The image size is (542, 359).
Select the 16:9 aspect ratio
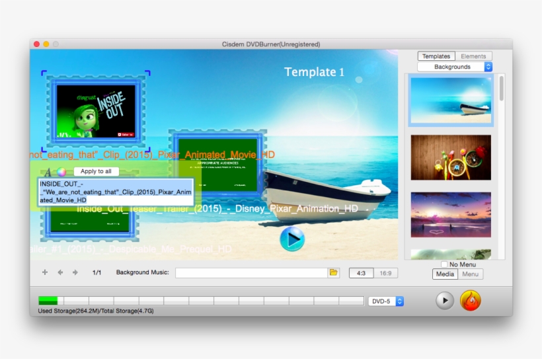click(x=386, y=273)
